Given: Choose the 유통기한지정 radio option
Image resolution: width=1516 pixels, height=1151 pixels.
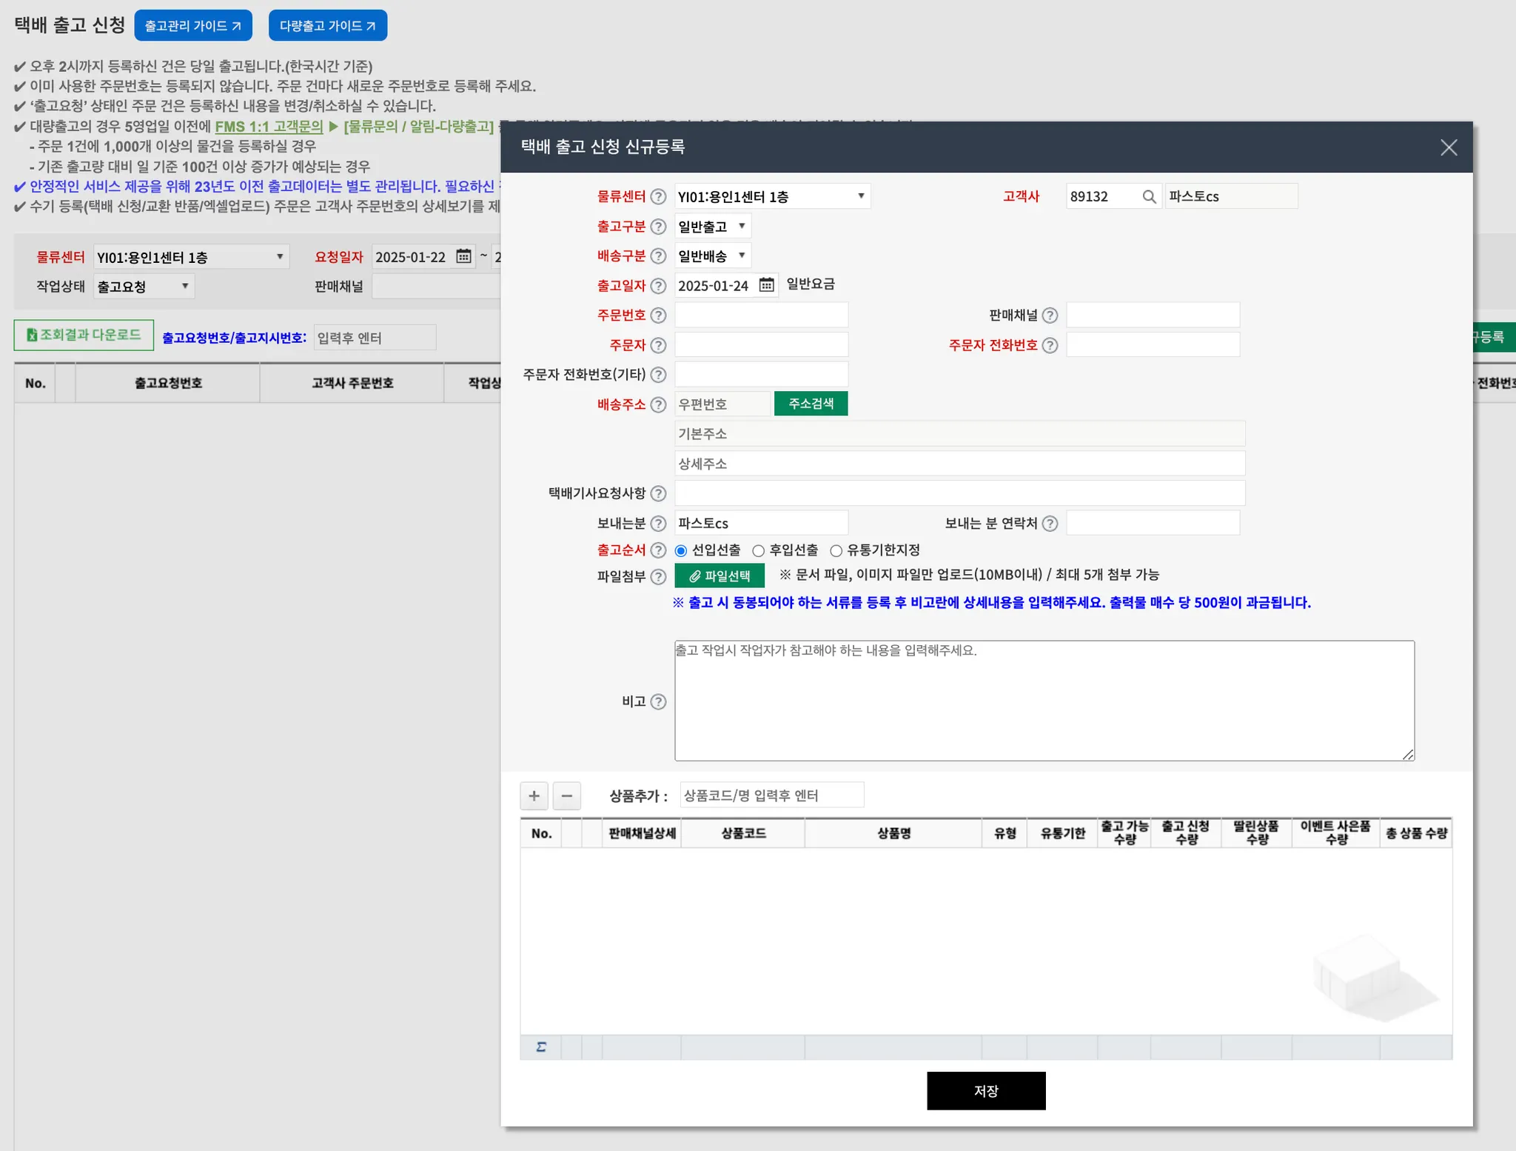Looking at the screenshot, I should coord(836,550).
